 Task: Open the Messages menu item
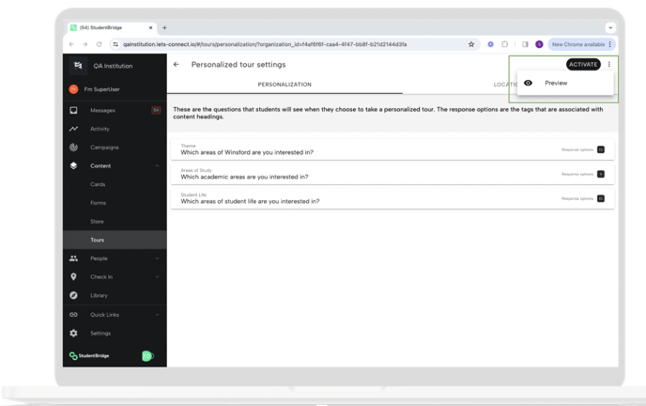102,111
